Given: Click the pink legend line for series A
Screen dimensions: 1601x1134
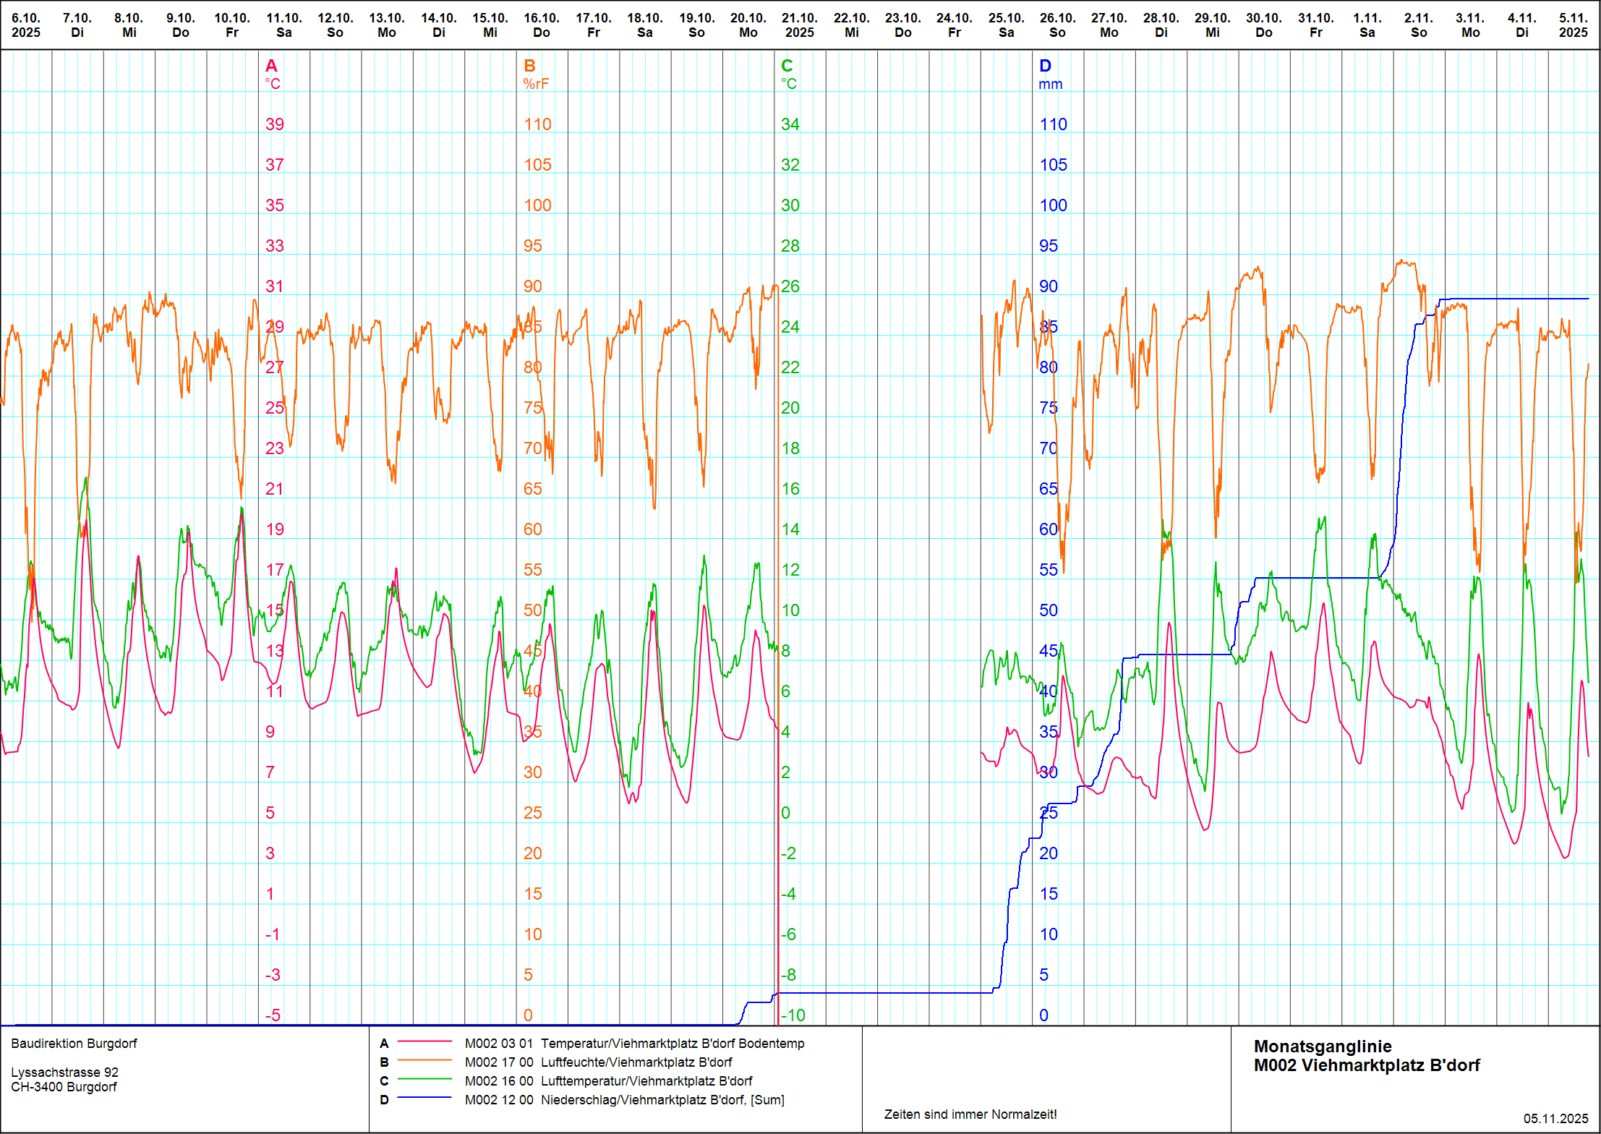Looking at the screenshot, I should (x=424, y=1041).
